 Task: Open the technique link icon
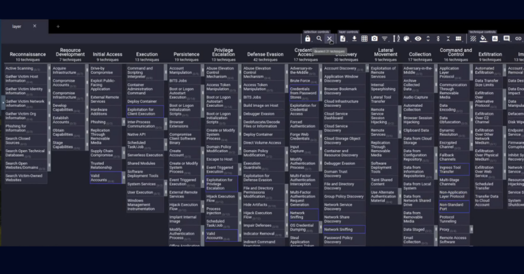click(518, 39)
